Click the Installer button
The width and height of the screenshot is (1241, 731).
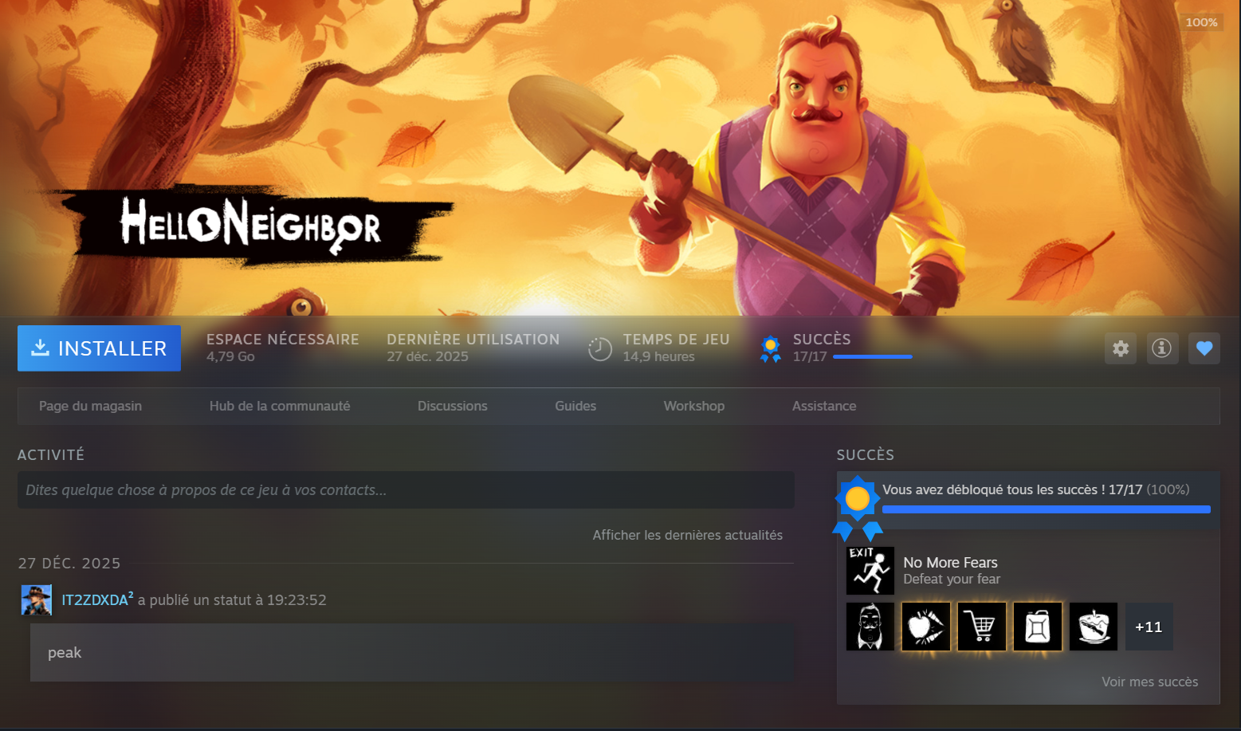99,348
